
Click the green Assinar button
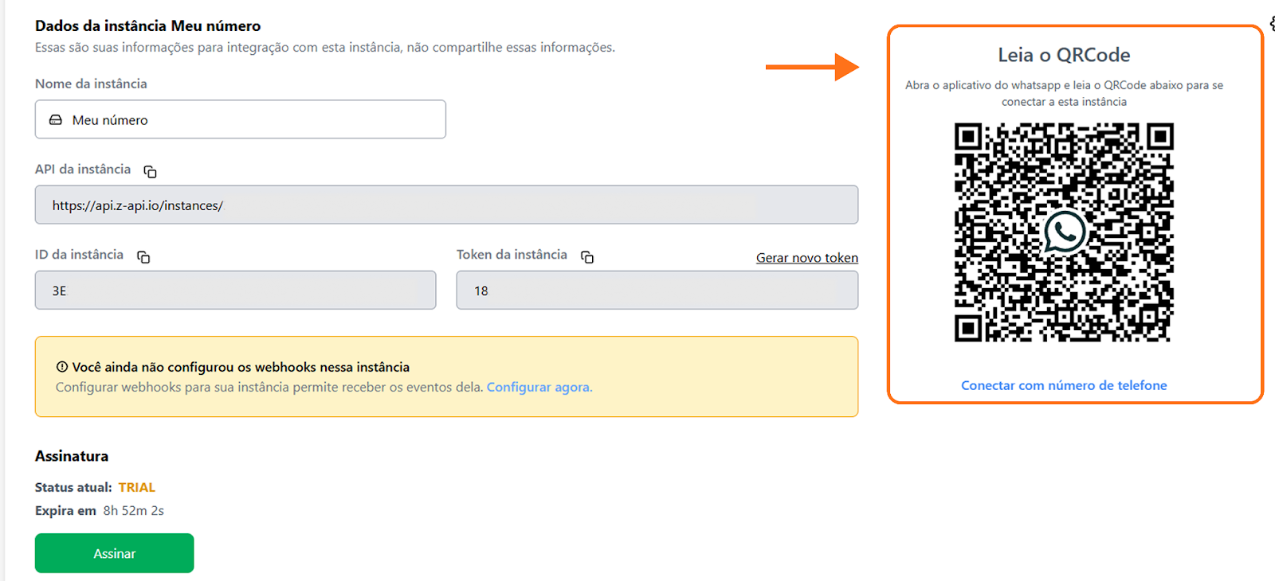[x=114, y=553]
